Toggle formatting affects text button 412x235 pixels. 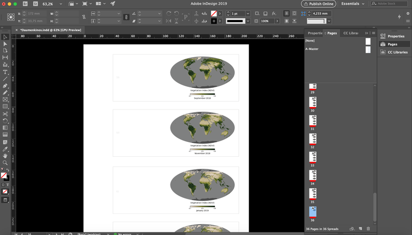pos(8,185)
